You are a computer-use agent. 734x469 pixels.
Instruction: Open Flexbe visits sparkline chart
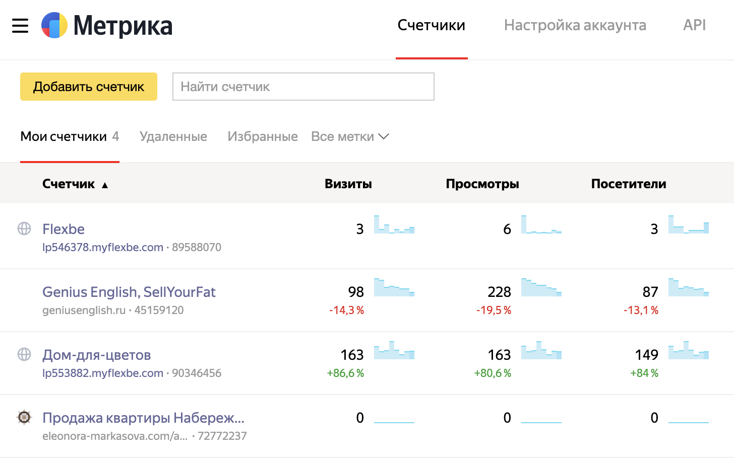click(394, 224)
